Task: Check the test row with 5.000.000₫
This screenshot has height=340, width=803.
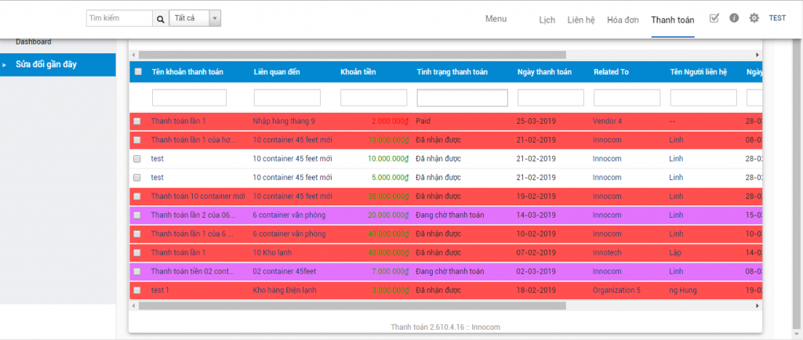Action: (136, 178)
